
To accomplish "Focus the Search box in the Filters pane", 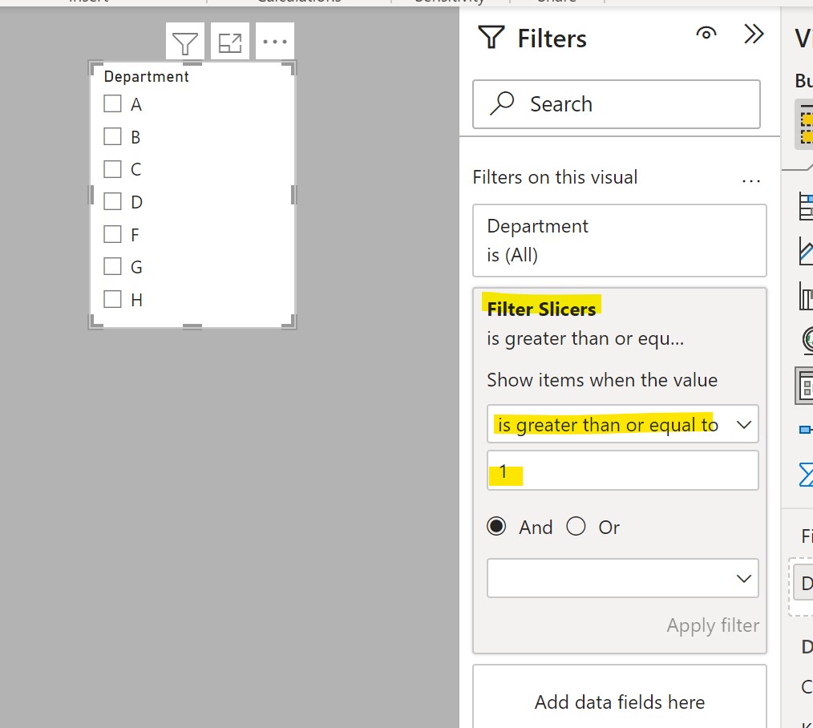I will pos(617,104).
